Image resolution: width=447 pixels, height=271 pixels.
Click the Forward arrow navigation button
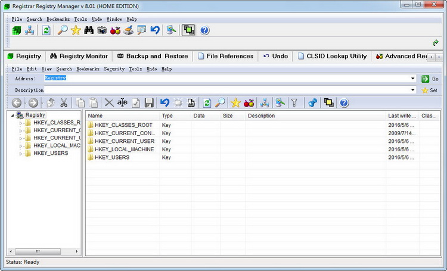tap(33, 103)
